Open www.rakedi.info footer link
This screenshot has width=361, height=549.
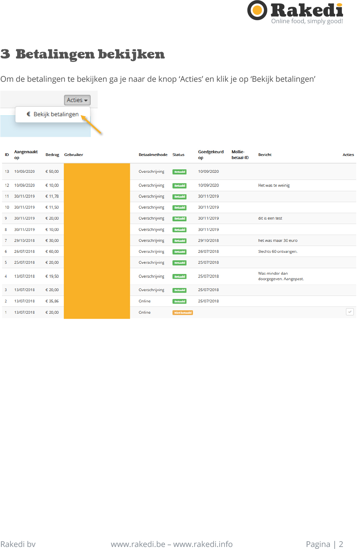203,544
